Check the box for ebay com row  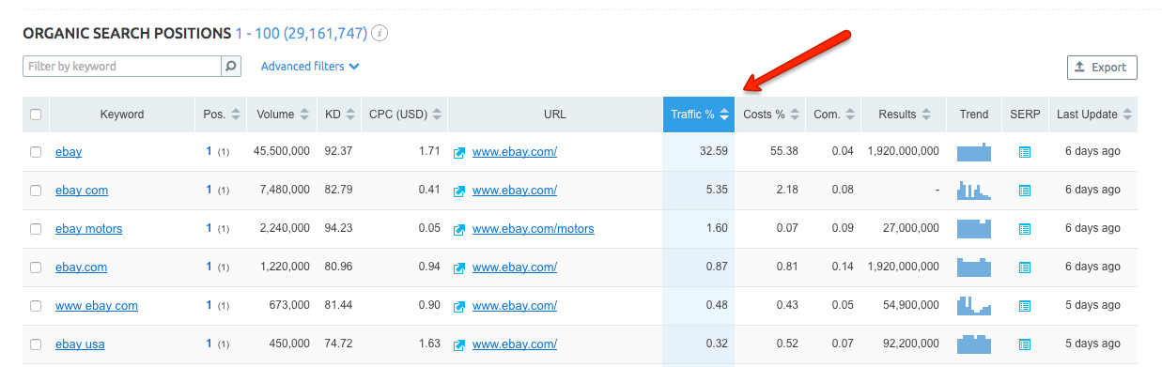pos(36,191)
